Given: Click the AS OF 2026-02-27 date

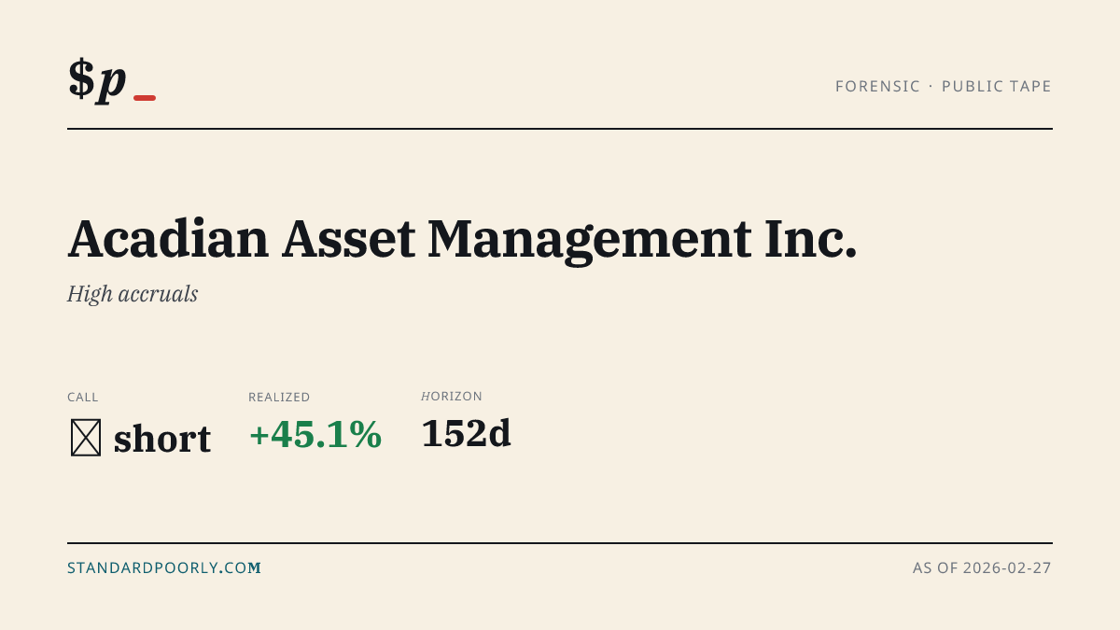Looking at the screenshot, I should point(982,567).
